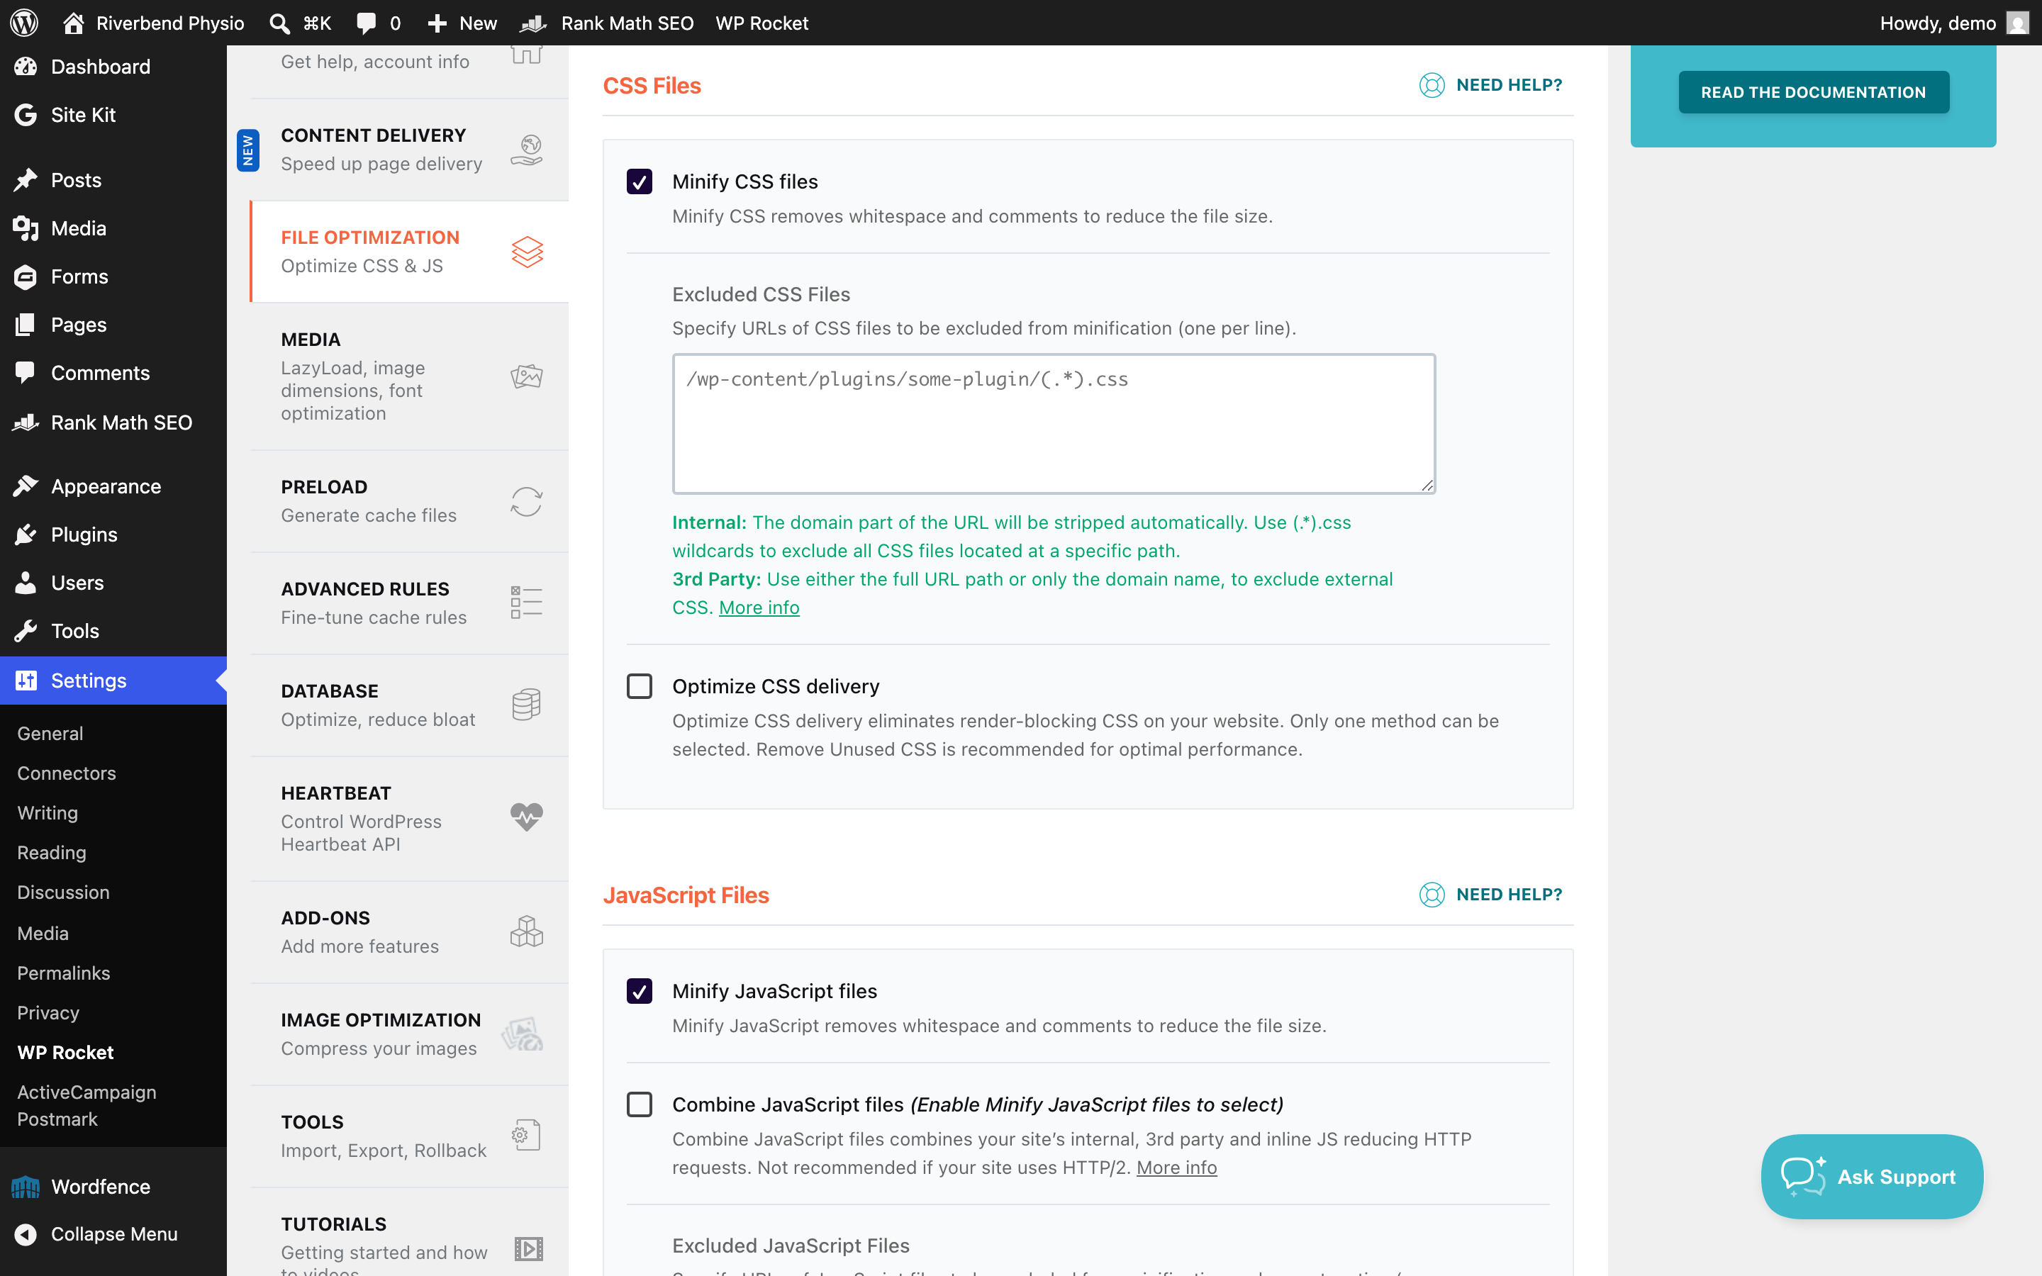Click the Database cylinder icon

pyautogui.click(x=527, y=705)
